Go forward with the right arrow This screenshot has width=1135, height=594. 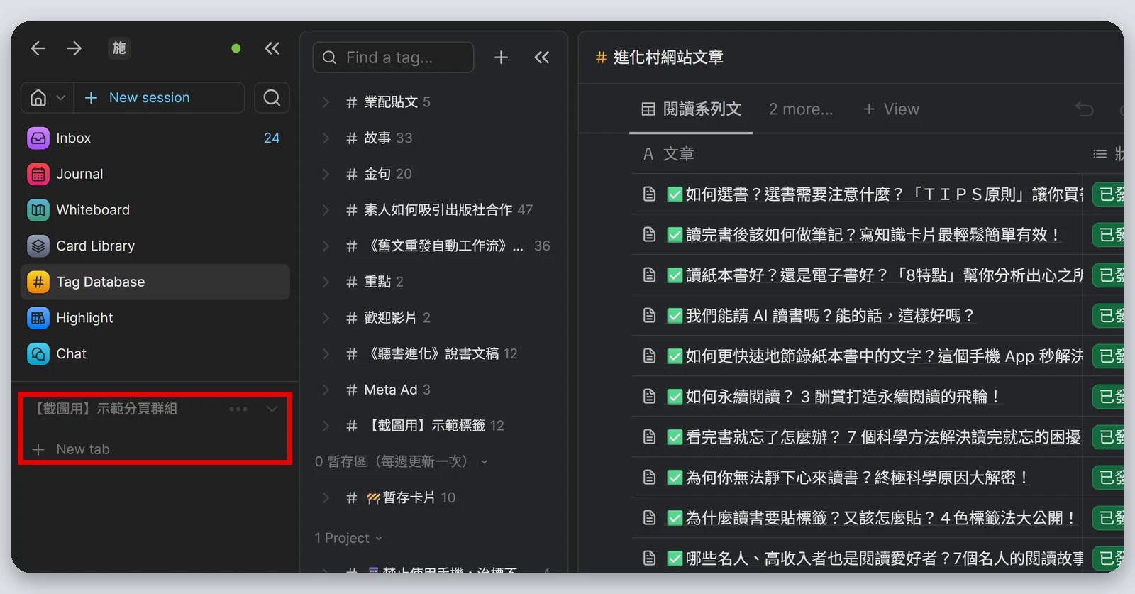[74, 48]
